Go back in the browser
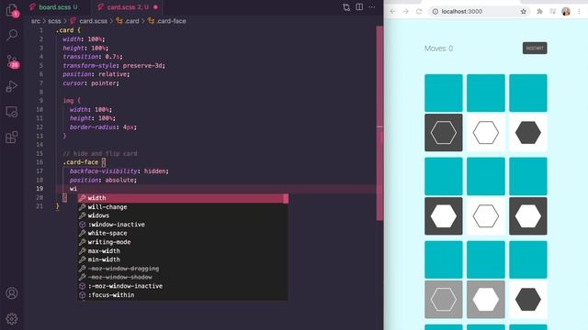This screenshot has width=588, height=330. (x=392, y=12)
